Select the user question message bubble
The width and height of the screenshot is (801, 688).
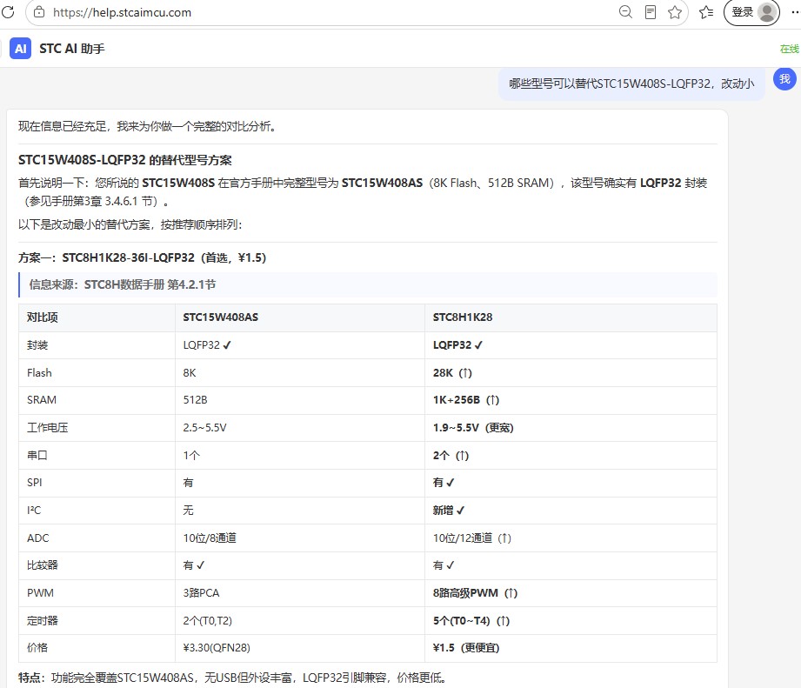click(x=631, y=83)
